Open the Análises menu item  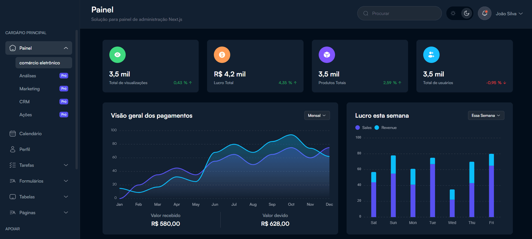click(44, 76)
